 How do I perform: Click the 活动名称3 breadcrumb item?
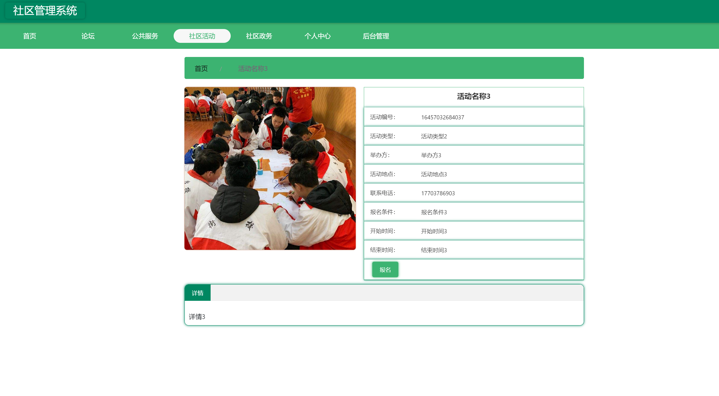[x=253, y=69]
